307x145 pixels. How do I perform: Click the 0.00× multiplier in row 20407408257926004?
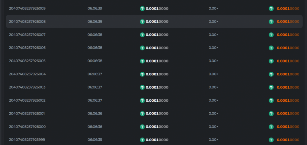point(213,74)
